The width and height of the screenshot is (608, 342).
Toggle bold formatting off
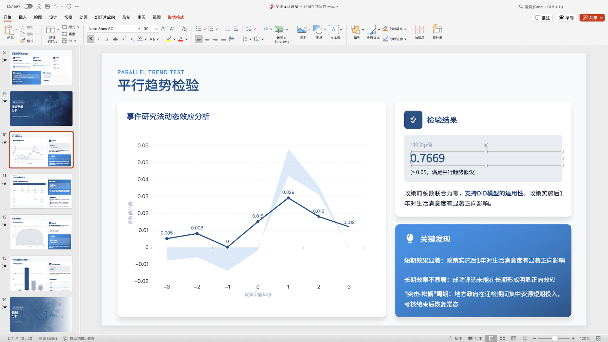click(x=90, y=39)
